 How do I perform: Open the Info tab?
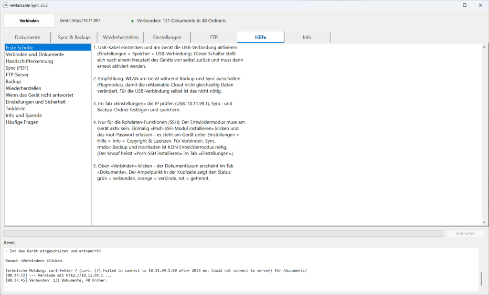click(x=307, y=37)
